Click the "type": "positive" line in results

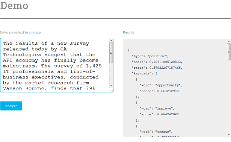pos(150,56)
